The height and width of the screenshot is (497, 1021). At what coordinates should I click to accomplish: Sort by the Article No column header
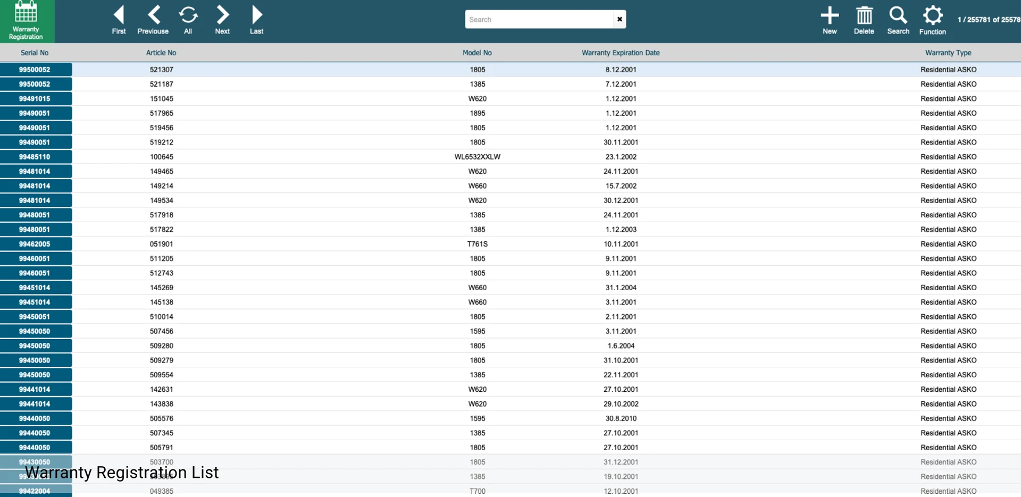161,53
